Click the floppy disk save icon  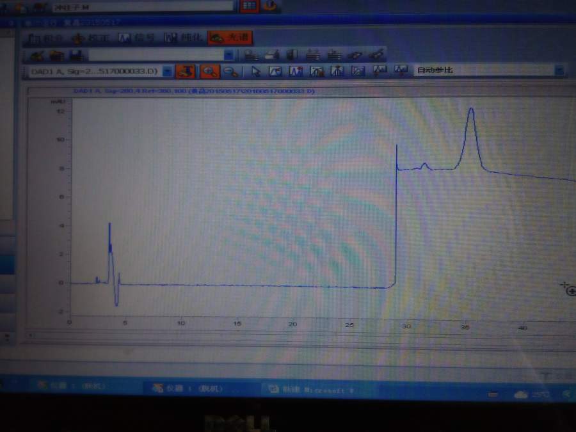[76, 56]
